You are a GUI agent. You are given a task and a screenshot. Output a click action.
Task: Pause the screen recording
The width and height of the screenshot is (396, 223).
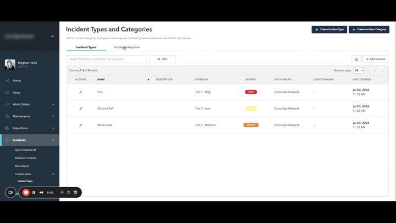(34, 192)
